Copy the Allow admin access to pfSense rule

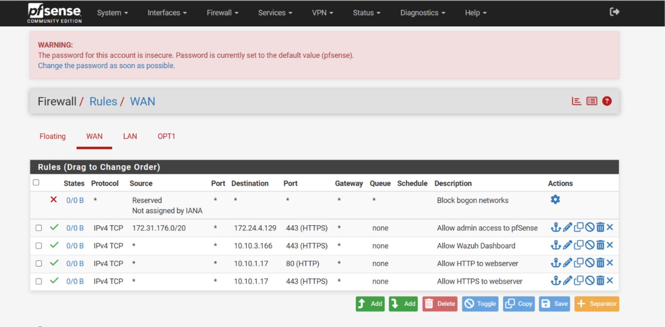(x=579, y=227)
